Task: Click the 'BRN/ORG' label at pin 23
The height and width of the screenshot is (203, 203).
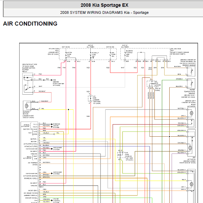Action: [x=46, y=177]
